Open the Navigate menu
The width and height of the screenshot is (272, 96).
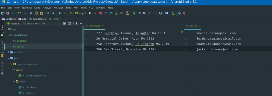click(27, 8)
